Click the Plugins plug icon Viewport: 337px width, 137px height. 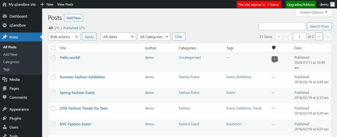point(5,118)
